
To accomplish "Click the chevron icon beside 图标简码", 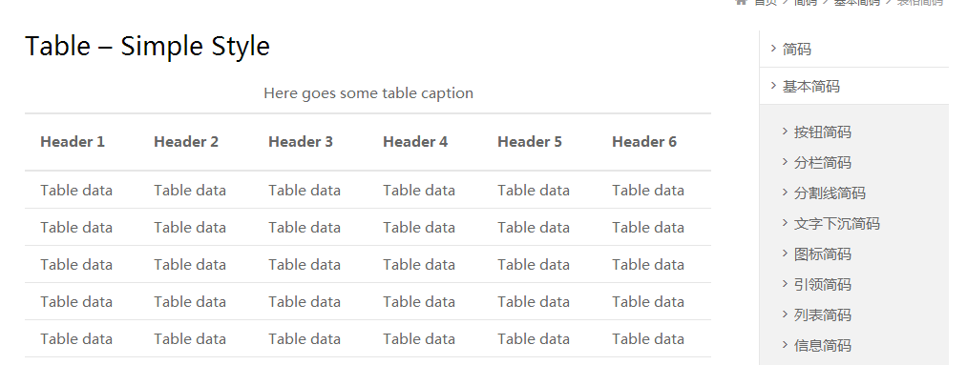I will [x=785, y=253].
